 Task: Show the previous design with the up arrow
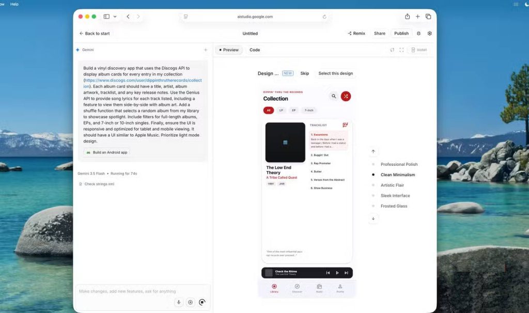(373, 151)
